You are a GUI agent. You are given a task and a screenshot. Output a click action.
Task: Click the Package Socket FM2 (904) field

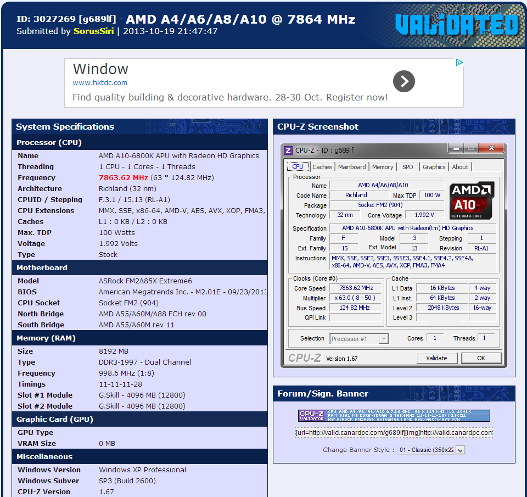pos(386,205)
